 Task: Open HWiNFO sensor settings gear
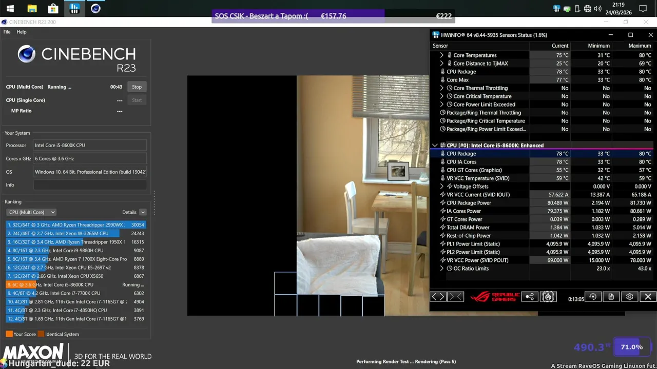pos(629,297)
